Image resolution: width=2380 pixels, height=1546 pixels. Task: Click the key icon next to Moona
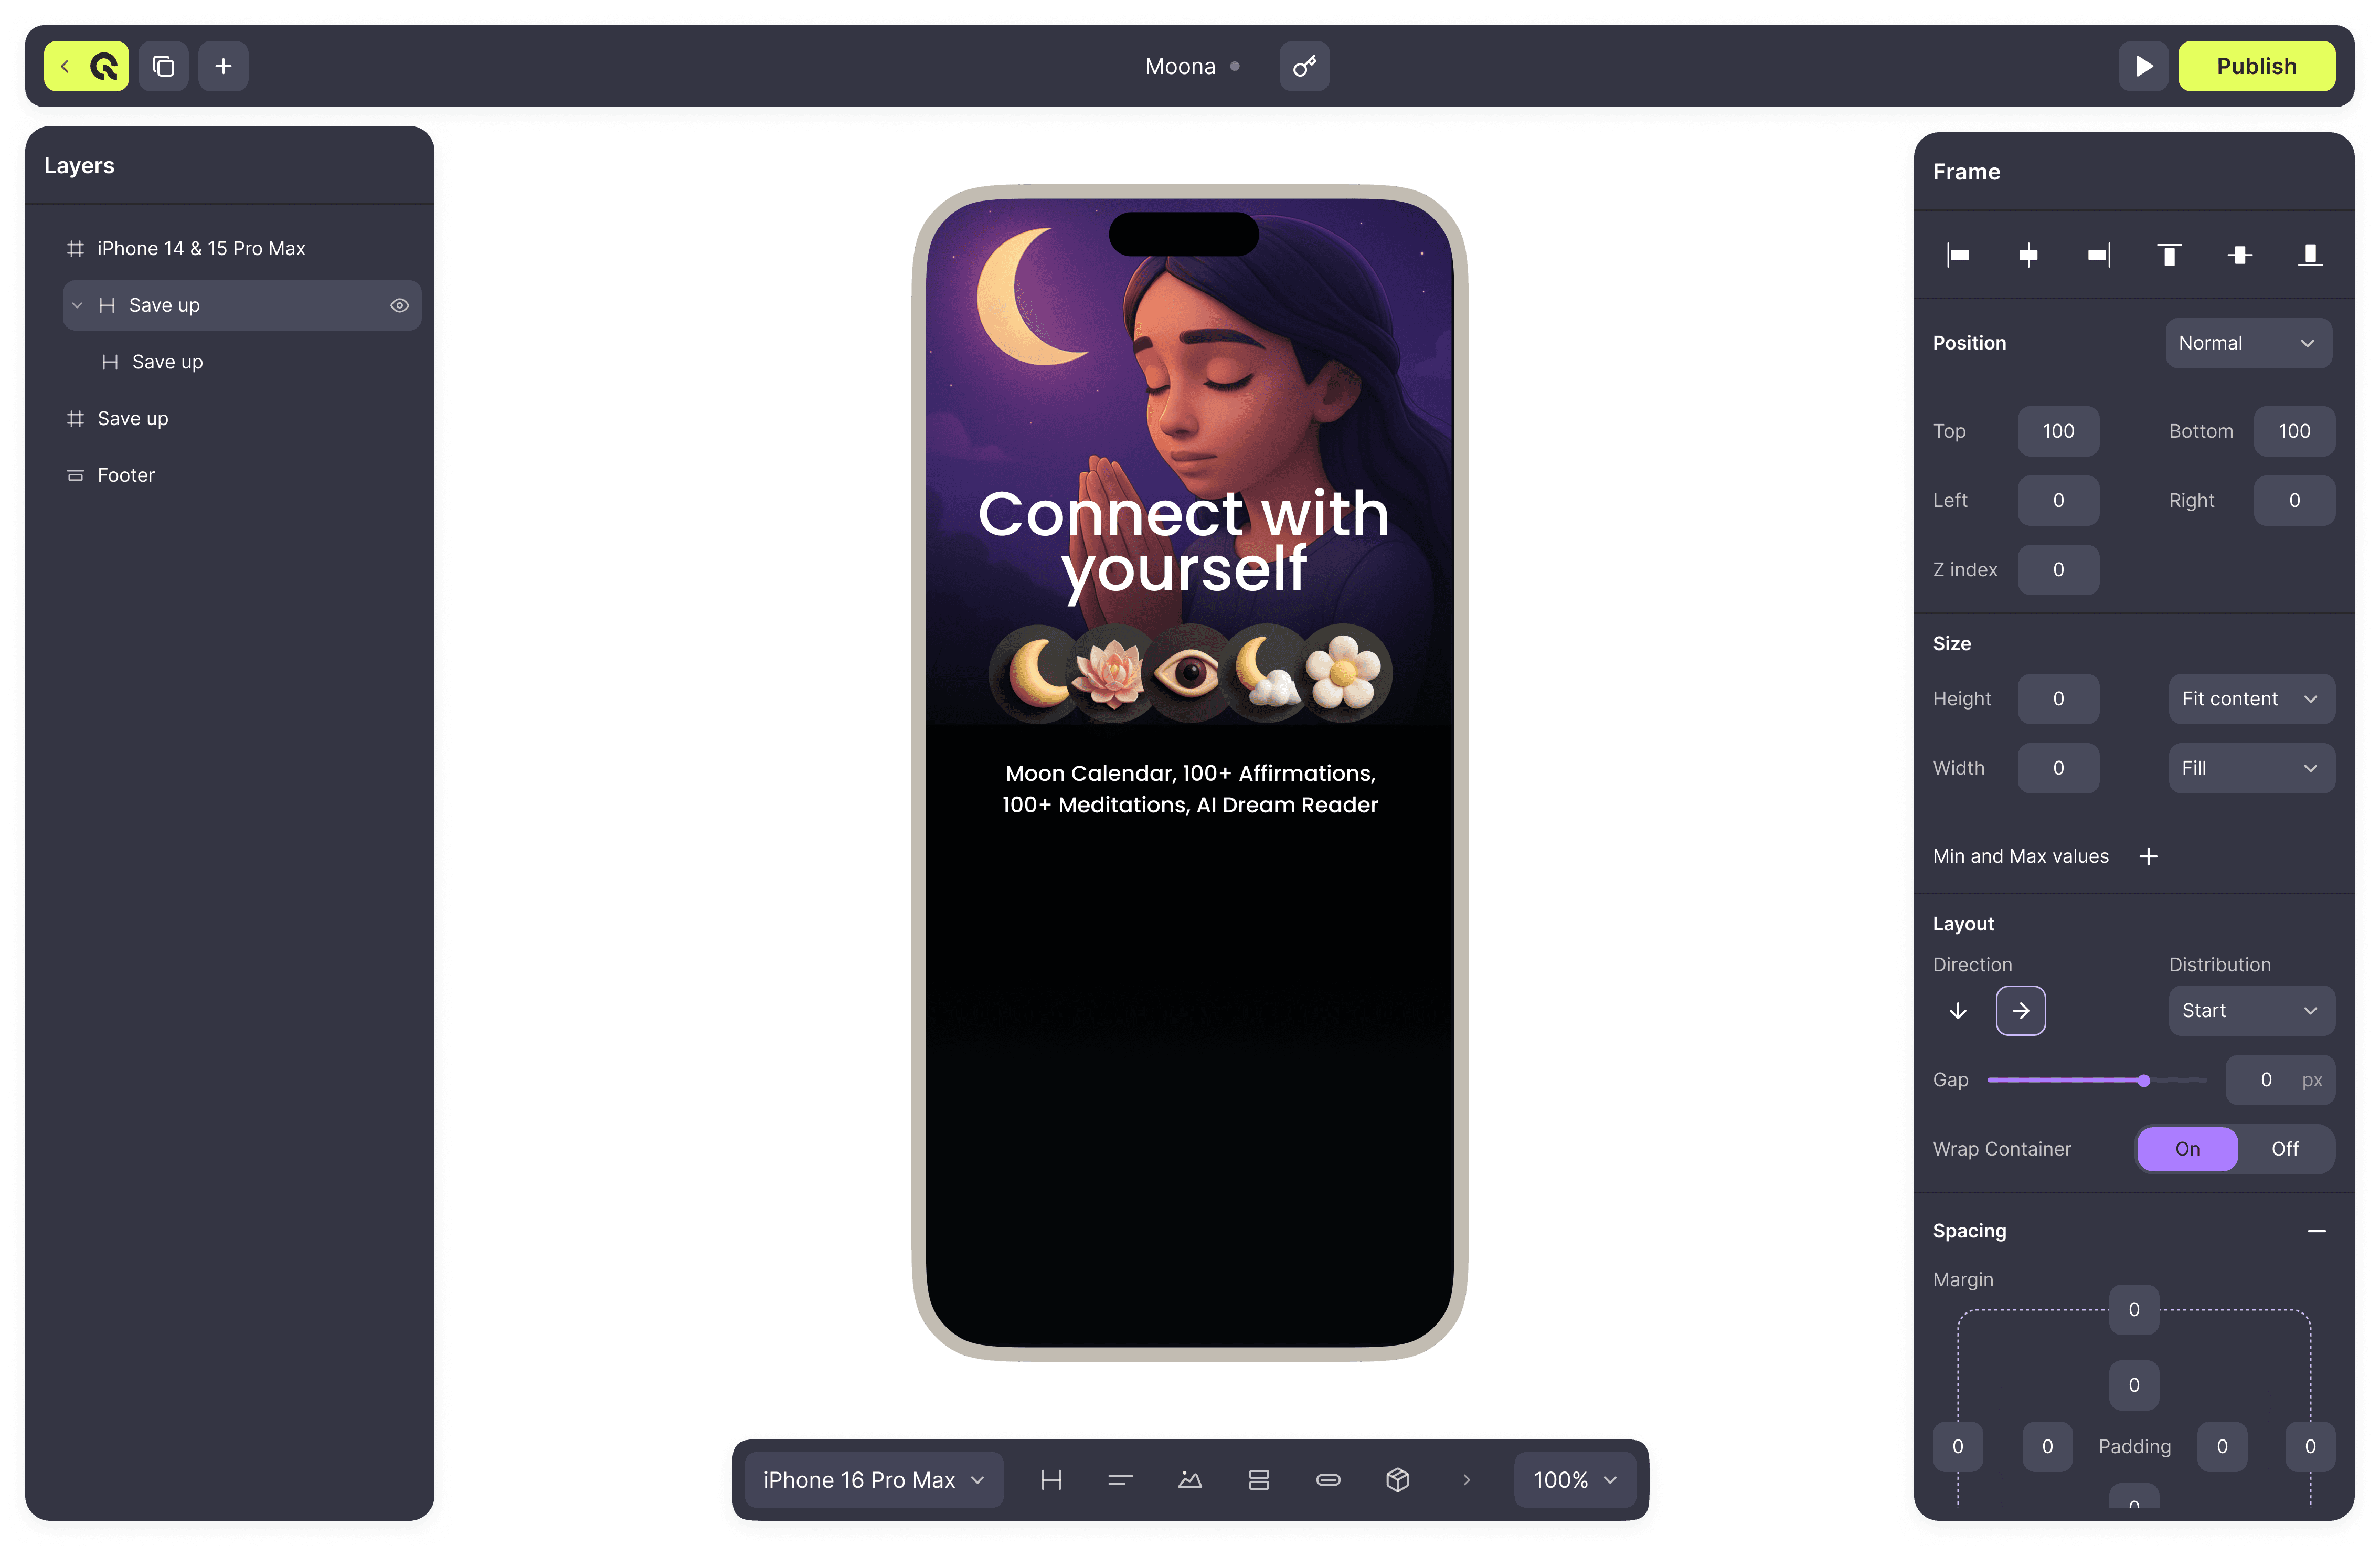1304,66
